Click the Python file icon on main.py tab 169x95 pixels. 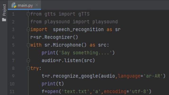(x=14, y=5)
